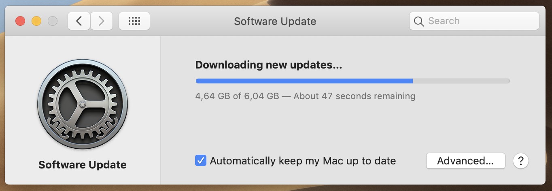
Task: Go forward using the right chevron button
Action: [102, 21]
